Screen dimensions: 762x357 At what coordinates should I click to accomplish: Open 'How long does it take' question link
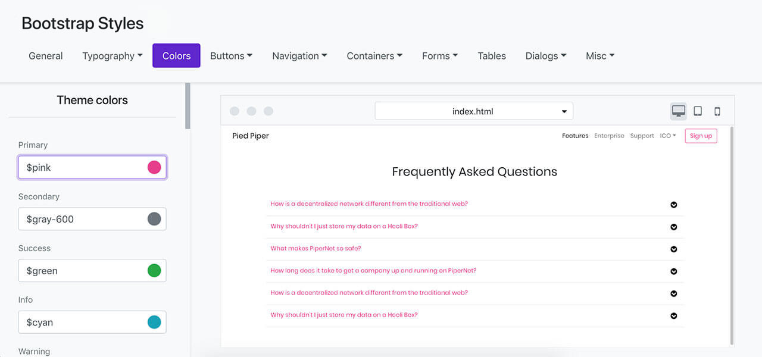[373, 271]
